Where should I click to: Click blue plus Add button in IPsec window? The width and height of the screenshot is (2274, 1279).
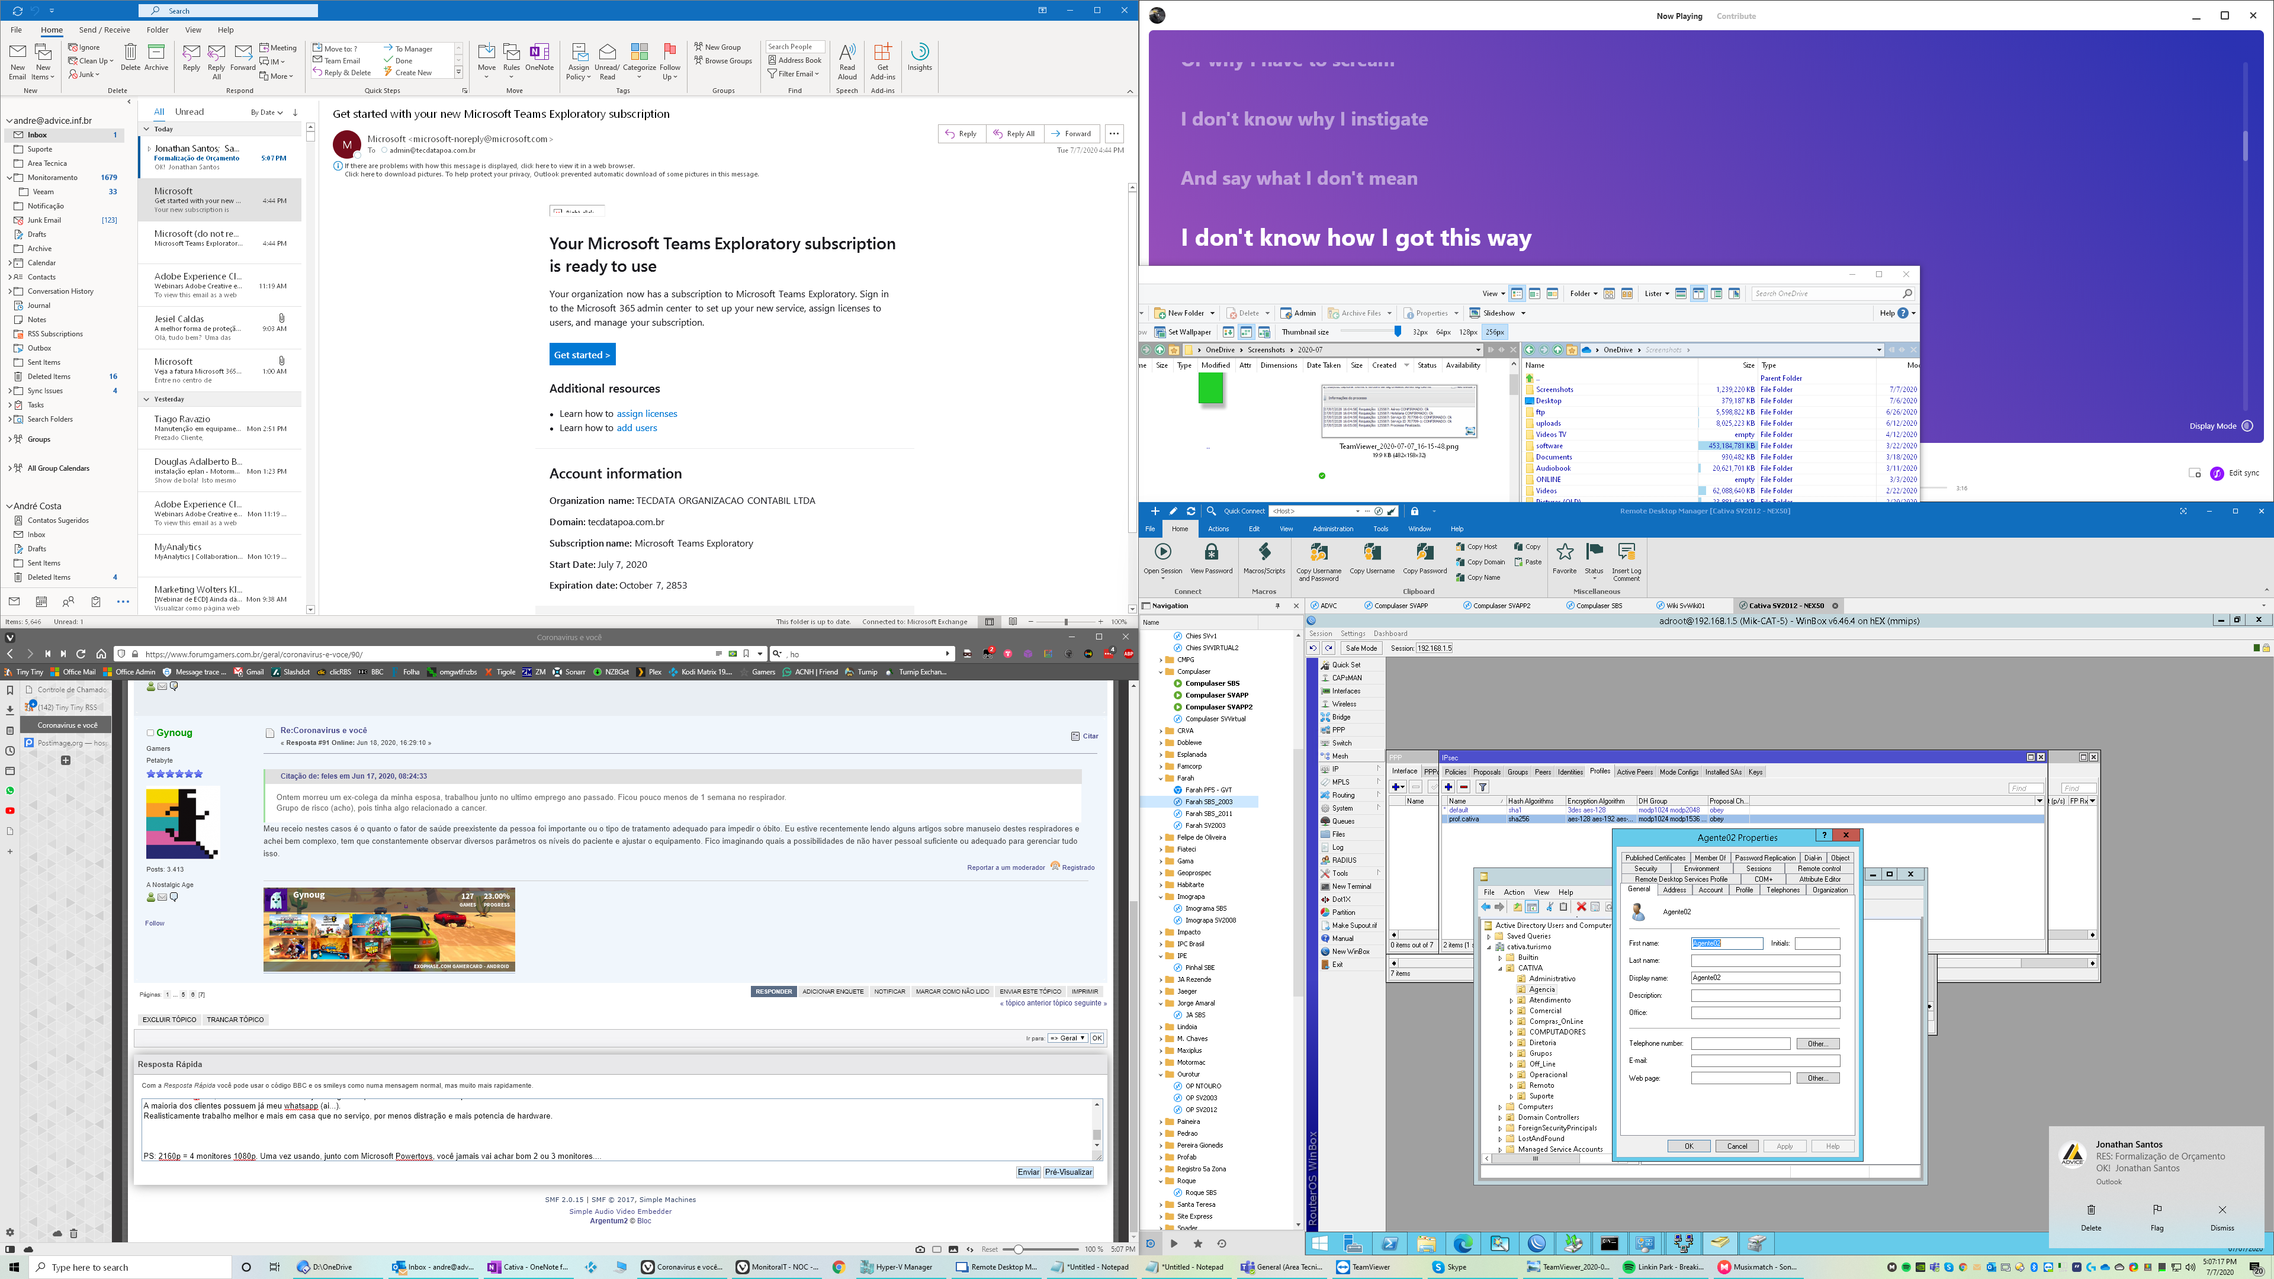[1448, 788]
